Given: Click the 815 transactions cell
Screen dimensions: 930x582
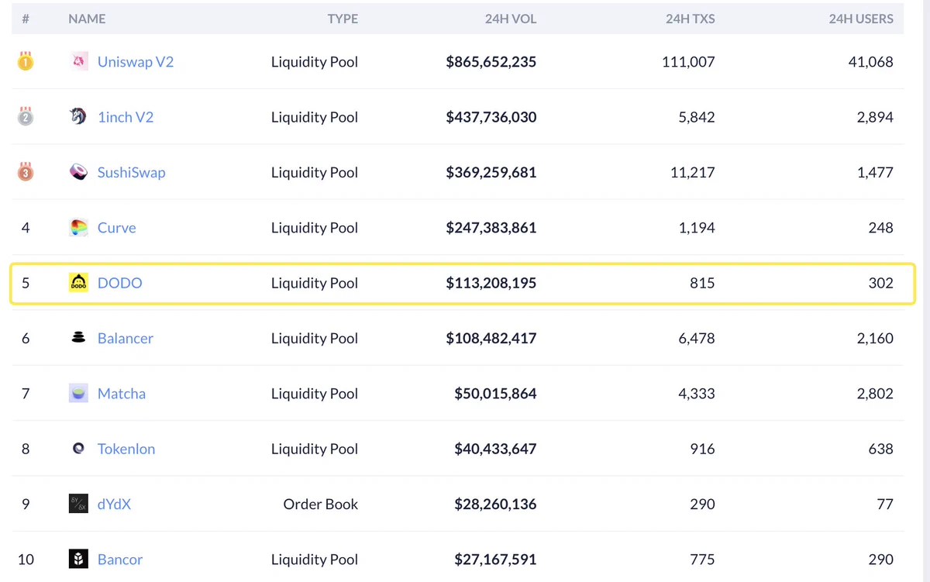Looking at the screenshot, I should point(702,283).
